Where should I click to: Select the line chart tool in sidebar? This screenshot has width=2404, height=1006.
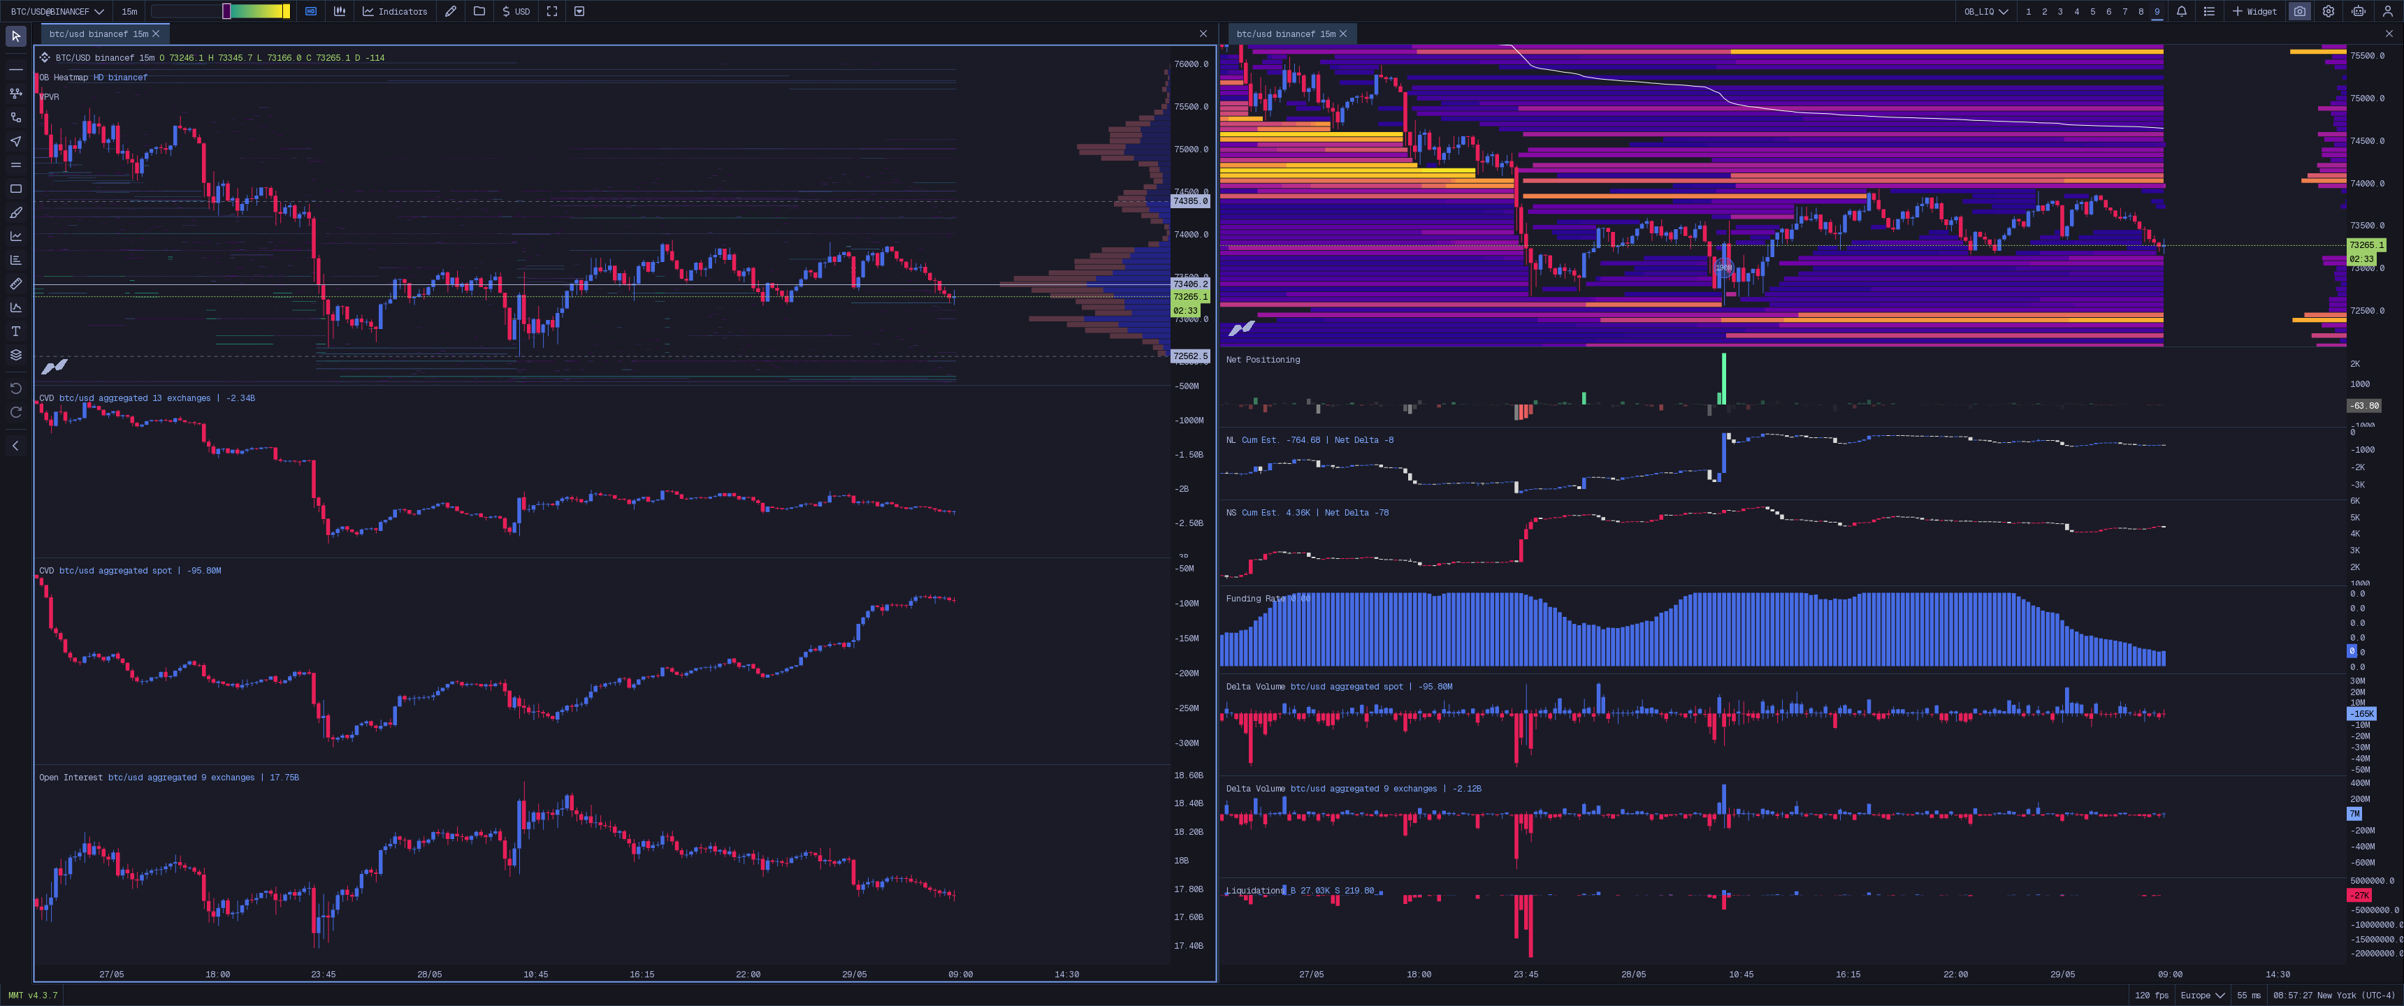pyautogui.click(x=16, y=236)
